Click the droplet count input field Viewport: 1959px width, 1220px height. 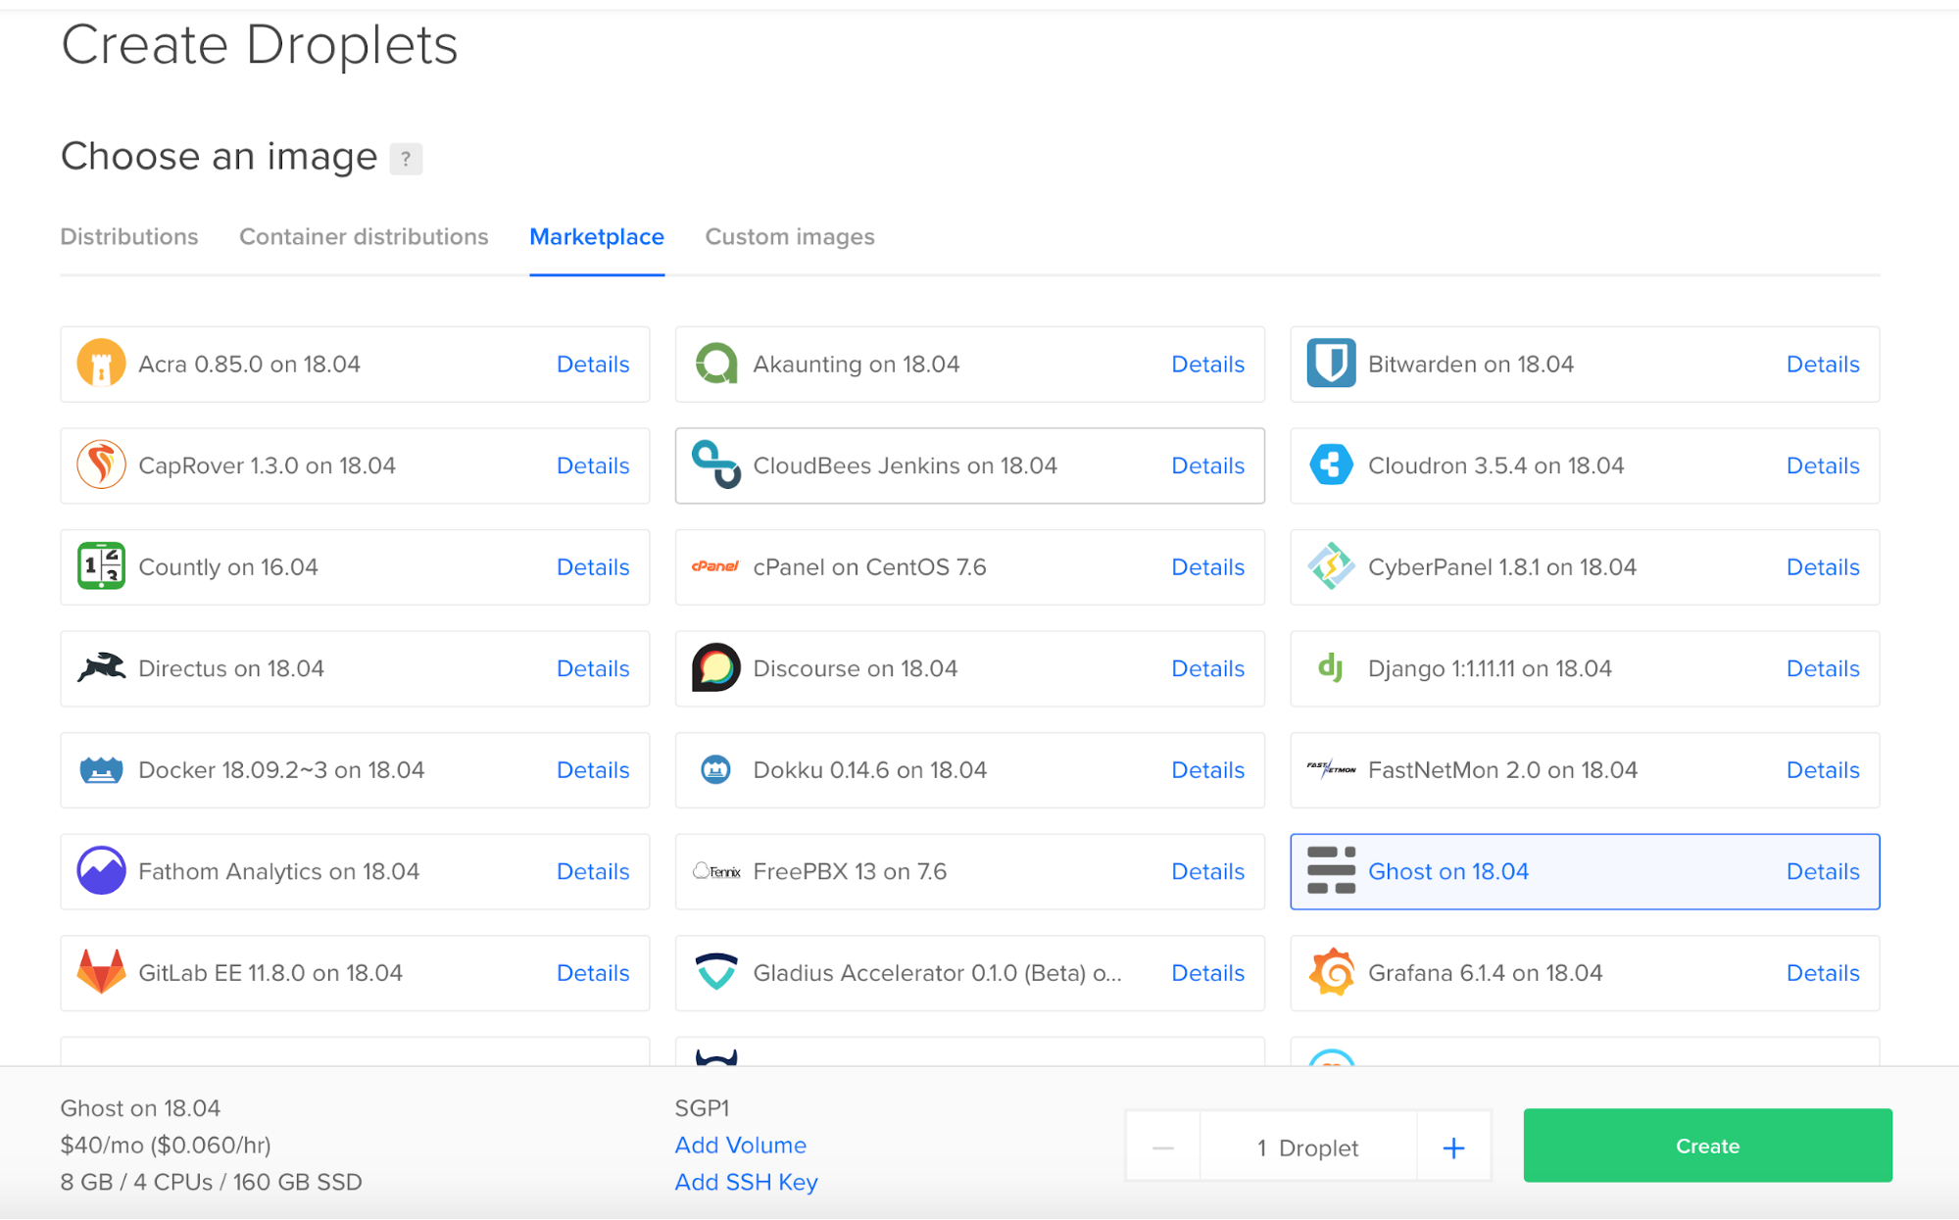(1307, 1146)
